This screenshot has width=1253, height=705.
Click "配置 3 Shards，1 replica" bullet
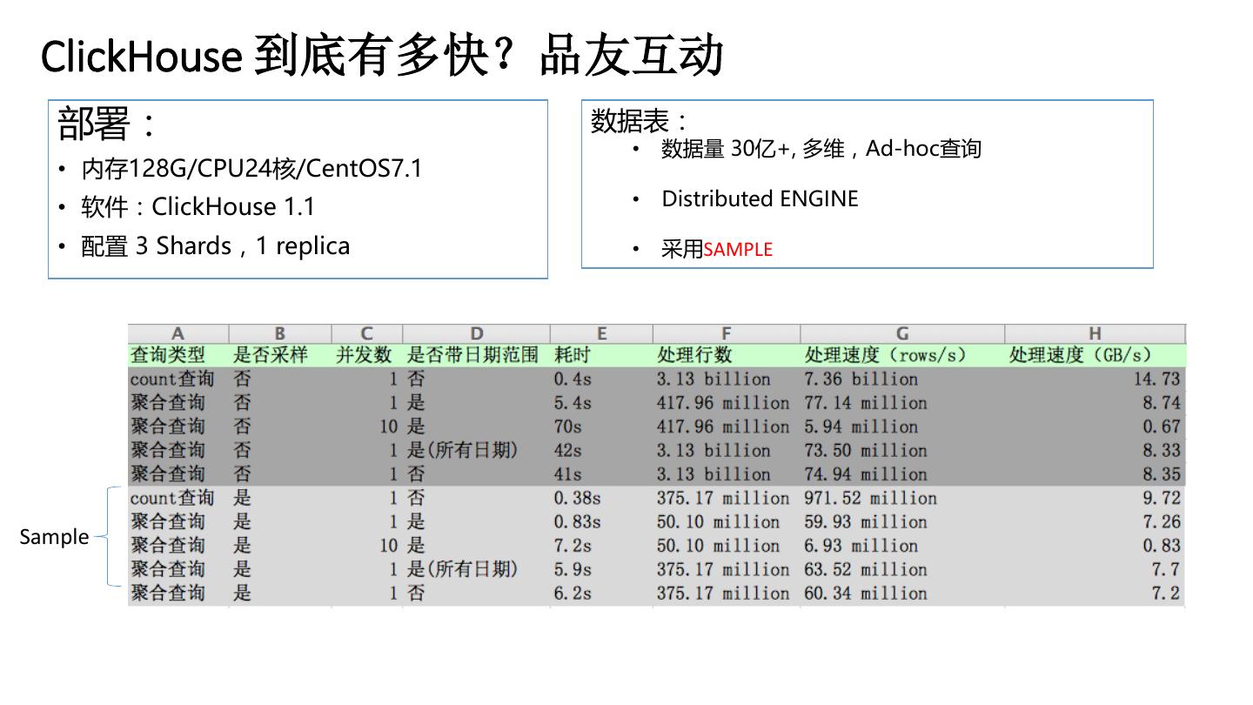point(215,246)
